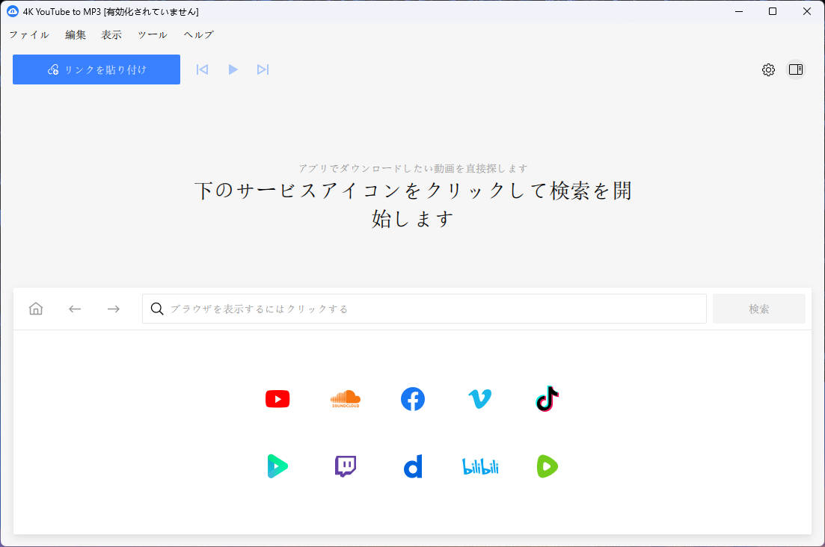Viewport: 825px width, 547px height.
Task: Open YouTube in the built-in browser
Action: 277,398
